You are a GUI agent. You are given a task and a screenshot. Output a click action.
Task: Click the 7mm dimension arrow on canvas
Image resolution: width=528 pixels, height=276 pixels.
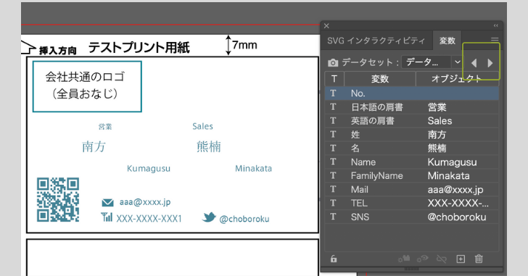(228, 45)
